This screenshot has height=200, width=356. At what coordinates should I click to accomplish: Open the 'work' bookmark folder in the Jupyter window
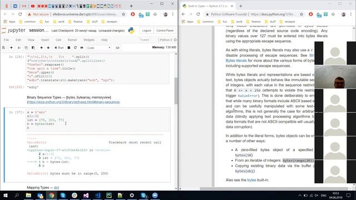pos(59,22)
